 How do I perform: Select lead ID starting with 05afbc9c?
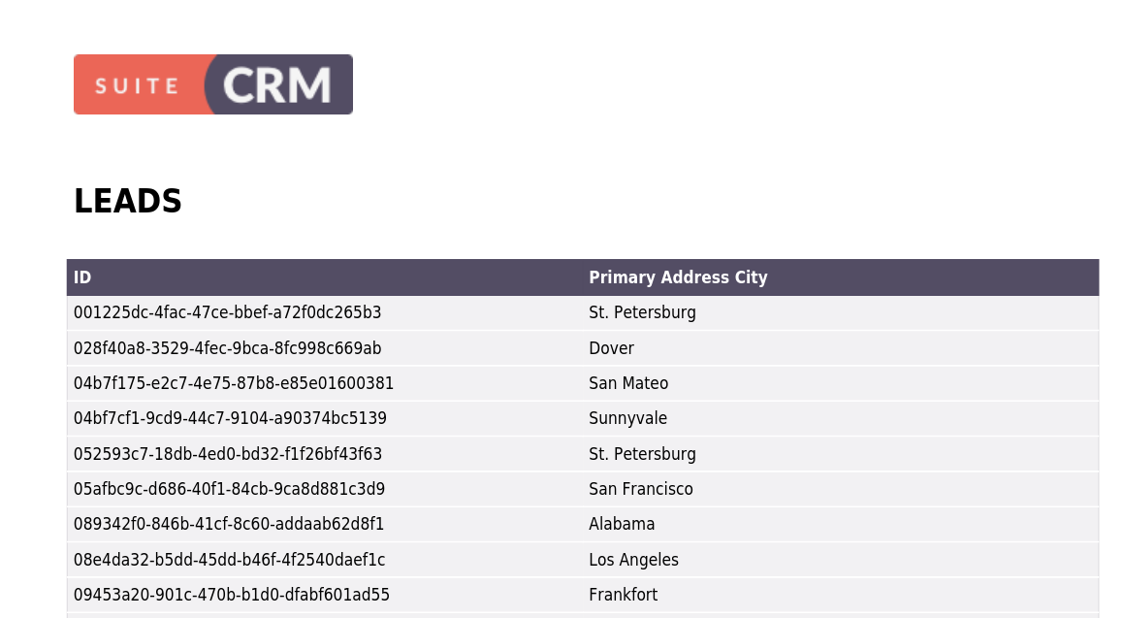[x=229, y=489]
